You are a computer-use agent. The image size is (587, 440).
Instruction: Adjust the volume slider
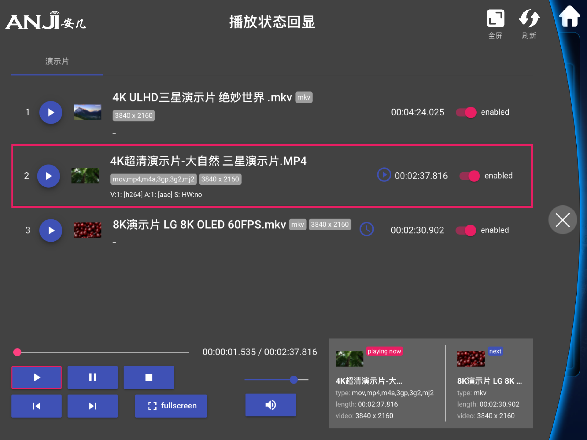pos(293,380)
